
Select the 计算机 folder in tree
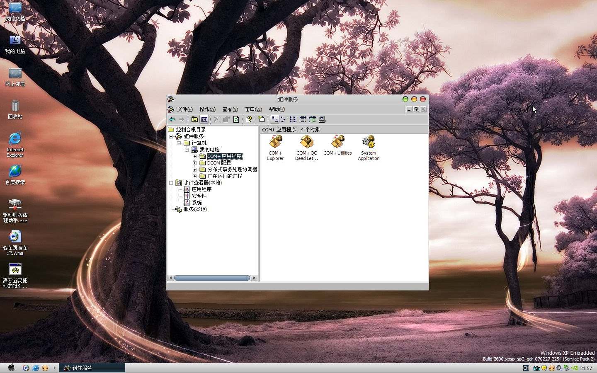coord(199,143)
